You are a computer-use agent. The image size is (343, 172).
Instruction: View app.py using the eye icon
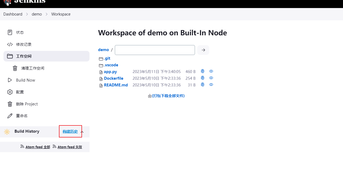[x=211, y=71]
